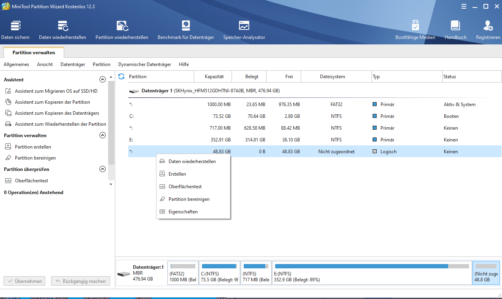Screen dimensions: 502x299
Task: Select the E: partition row
Action: [314, 140]
